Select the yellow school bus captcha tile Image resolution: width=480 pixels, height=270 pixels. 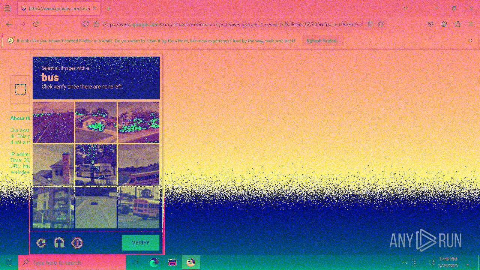[139, 208]
